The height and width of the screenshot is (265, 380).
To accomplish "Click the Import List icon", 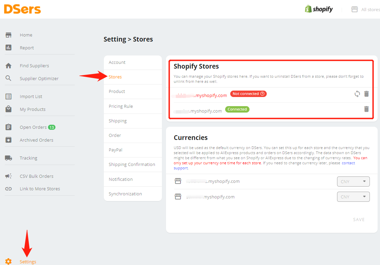I will pos(8,96).
